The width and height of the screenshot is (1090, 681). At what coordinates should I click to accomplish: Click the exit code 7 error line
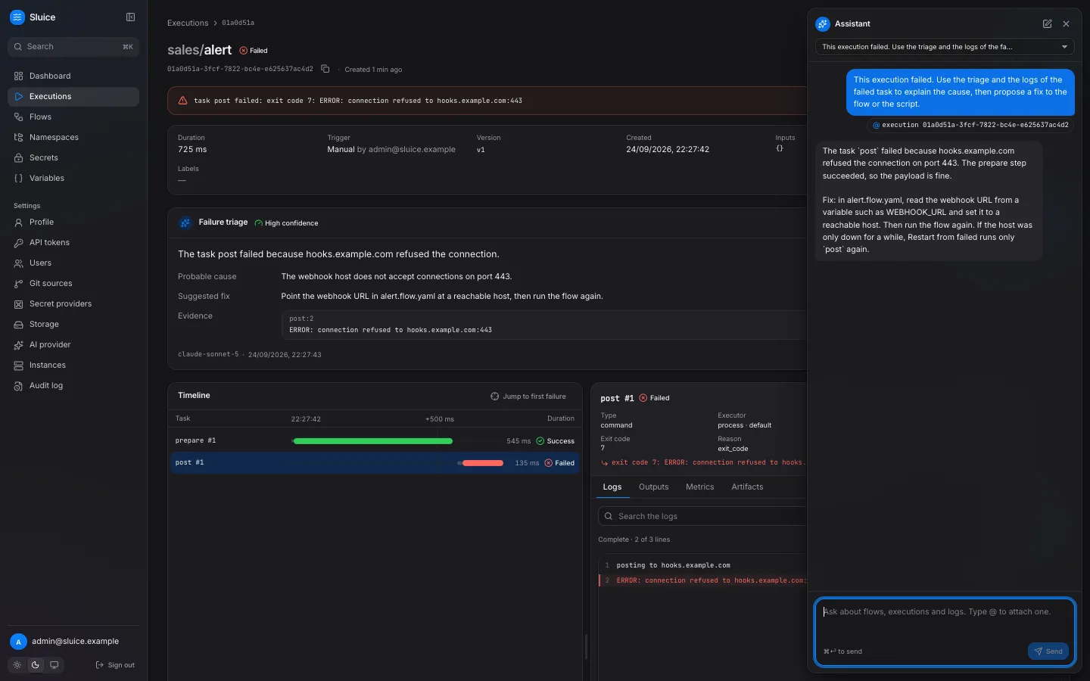(702, 462)
